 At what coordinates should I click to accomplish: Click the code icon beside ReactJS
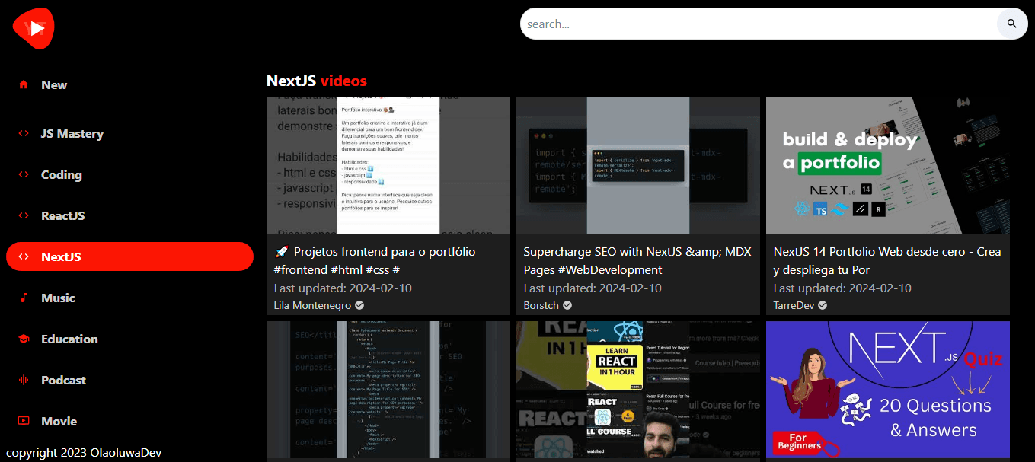[x=24, y=216]
